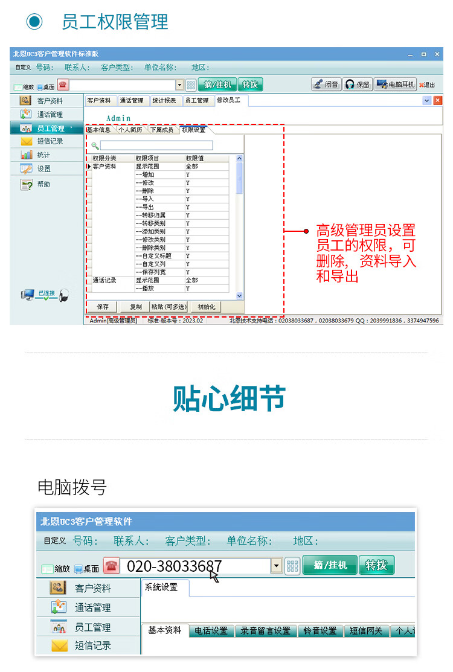Screen dimensions: 453x672
Task: Open 客户资料 in 标准版 window sidebar
Action: [47, 101]
